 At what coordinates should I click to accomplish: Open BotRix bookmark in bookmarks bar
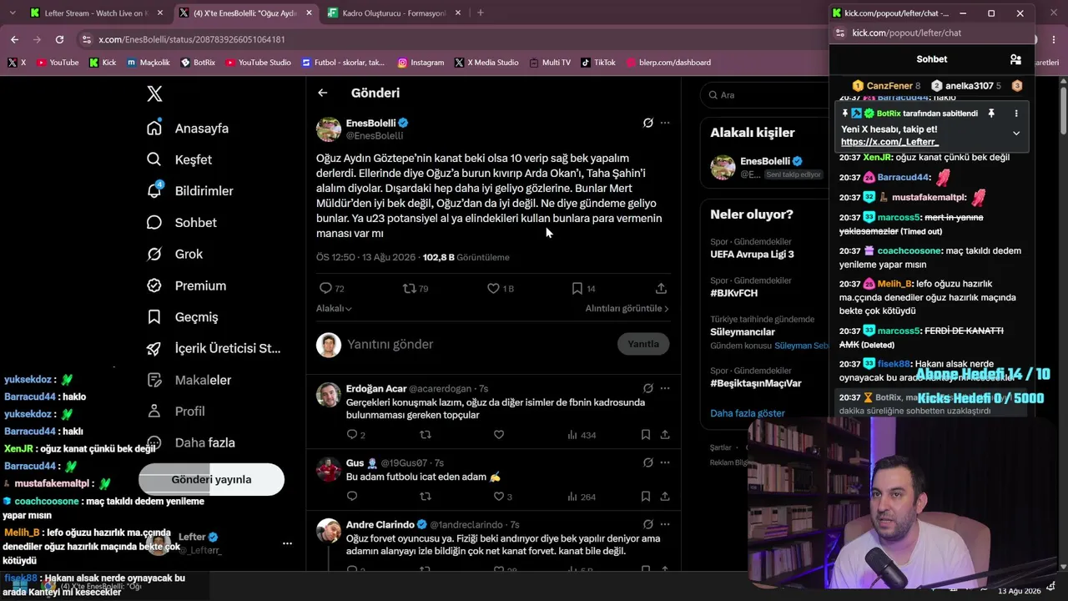tap(198, 63)
